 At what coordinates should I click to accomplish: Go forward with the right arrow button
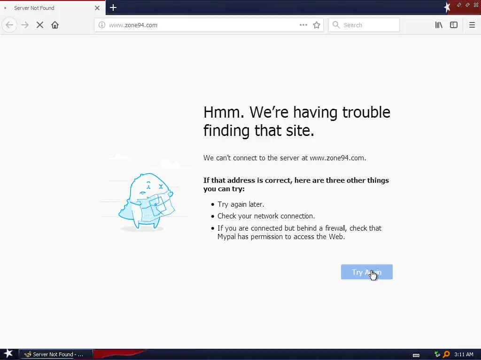25,25
